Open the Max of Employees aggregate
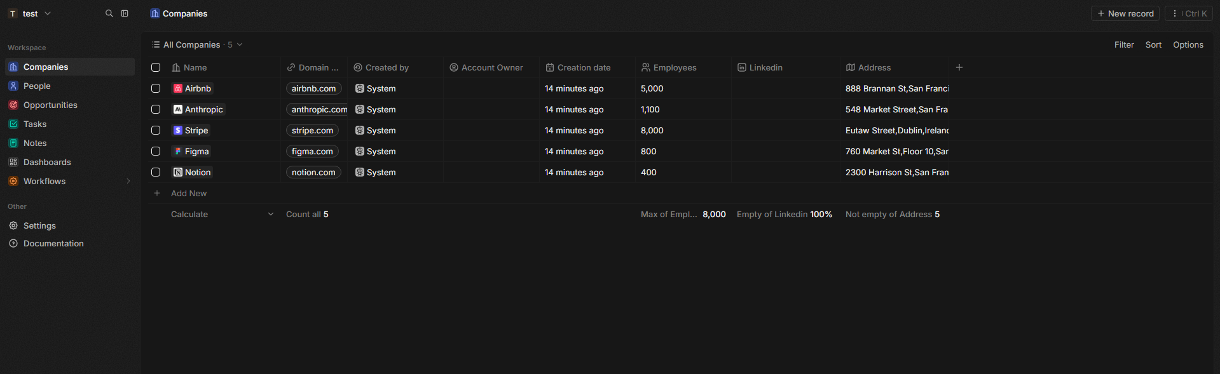 coord(683,214)
